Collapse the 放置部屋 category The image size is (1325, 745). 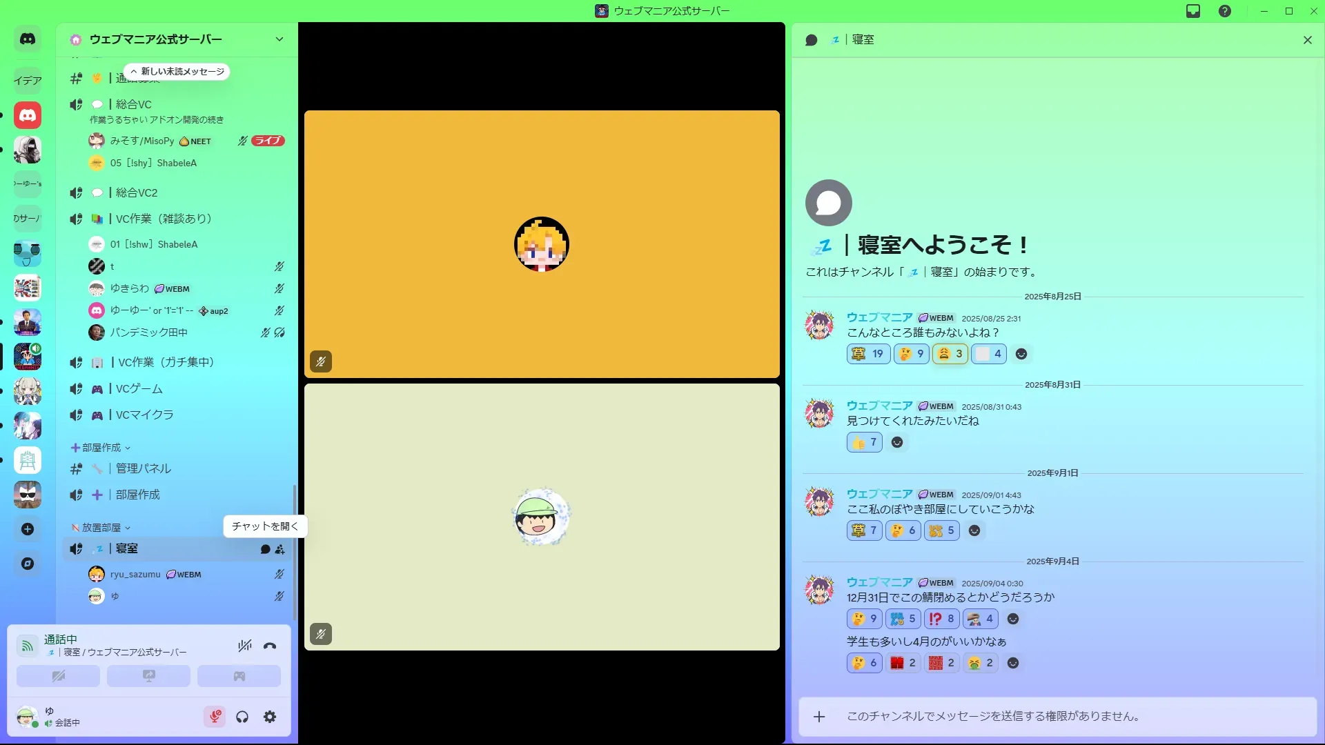(101, 528)
